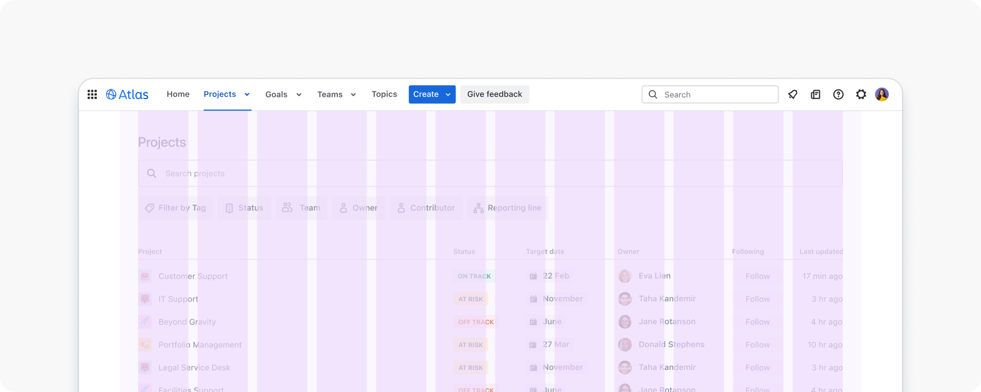Expand the Projects dropdown chevron

point(247,94)
